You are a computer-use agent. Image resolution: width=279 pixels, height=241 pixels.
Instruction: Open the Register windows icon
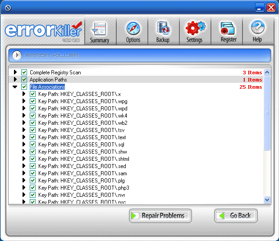[x=229, y=29]
